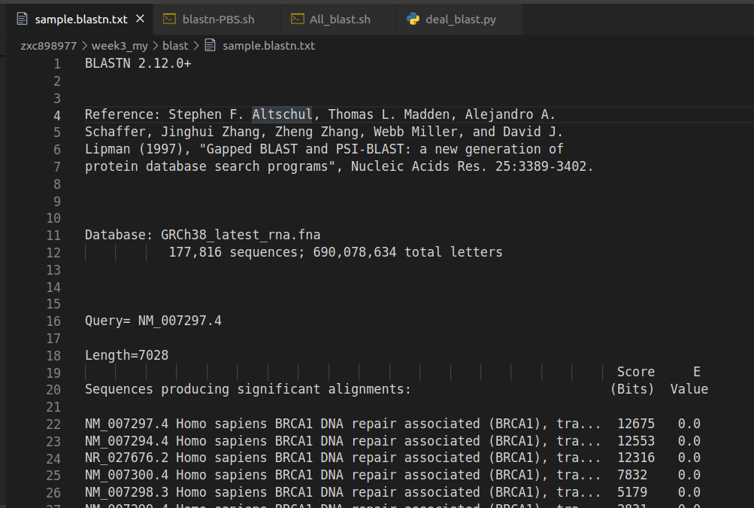Close the sample.blastn.txt tab
The width and height of the screenshot is (754, 508).
click(141, 20)
